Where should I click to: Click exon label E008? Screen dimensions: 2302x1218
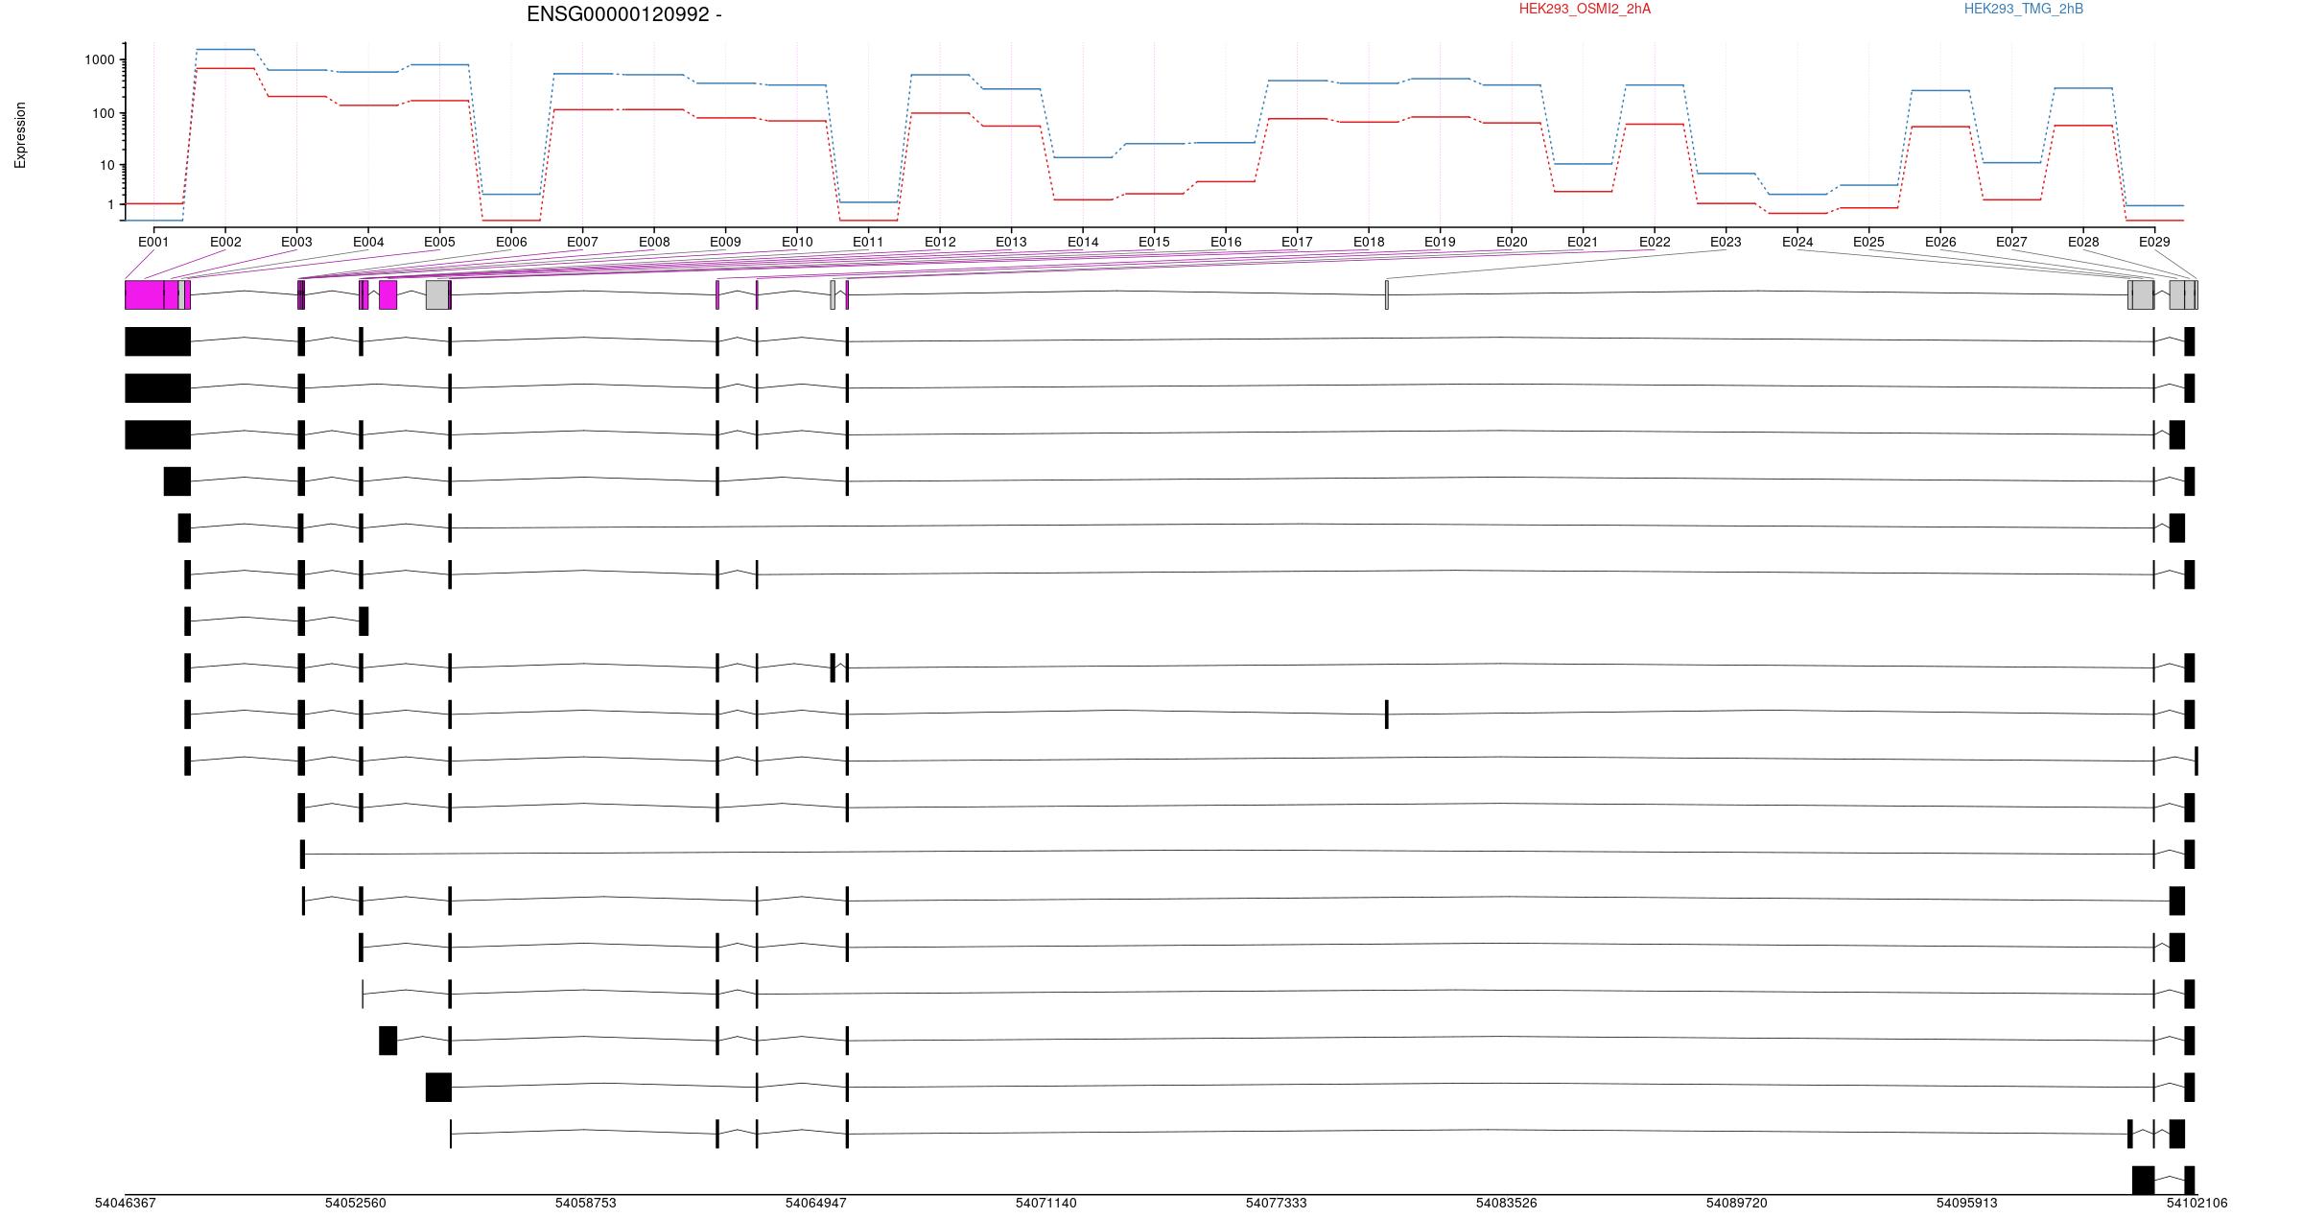(x=654, y=243)
